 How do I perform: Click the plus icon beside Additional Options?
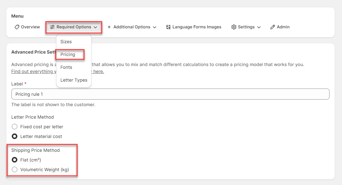point(109,27)
